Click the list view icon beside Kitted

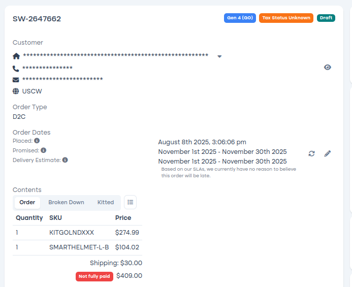pos(130,202)
